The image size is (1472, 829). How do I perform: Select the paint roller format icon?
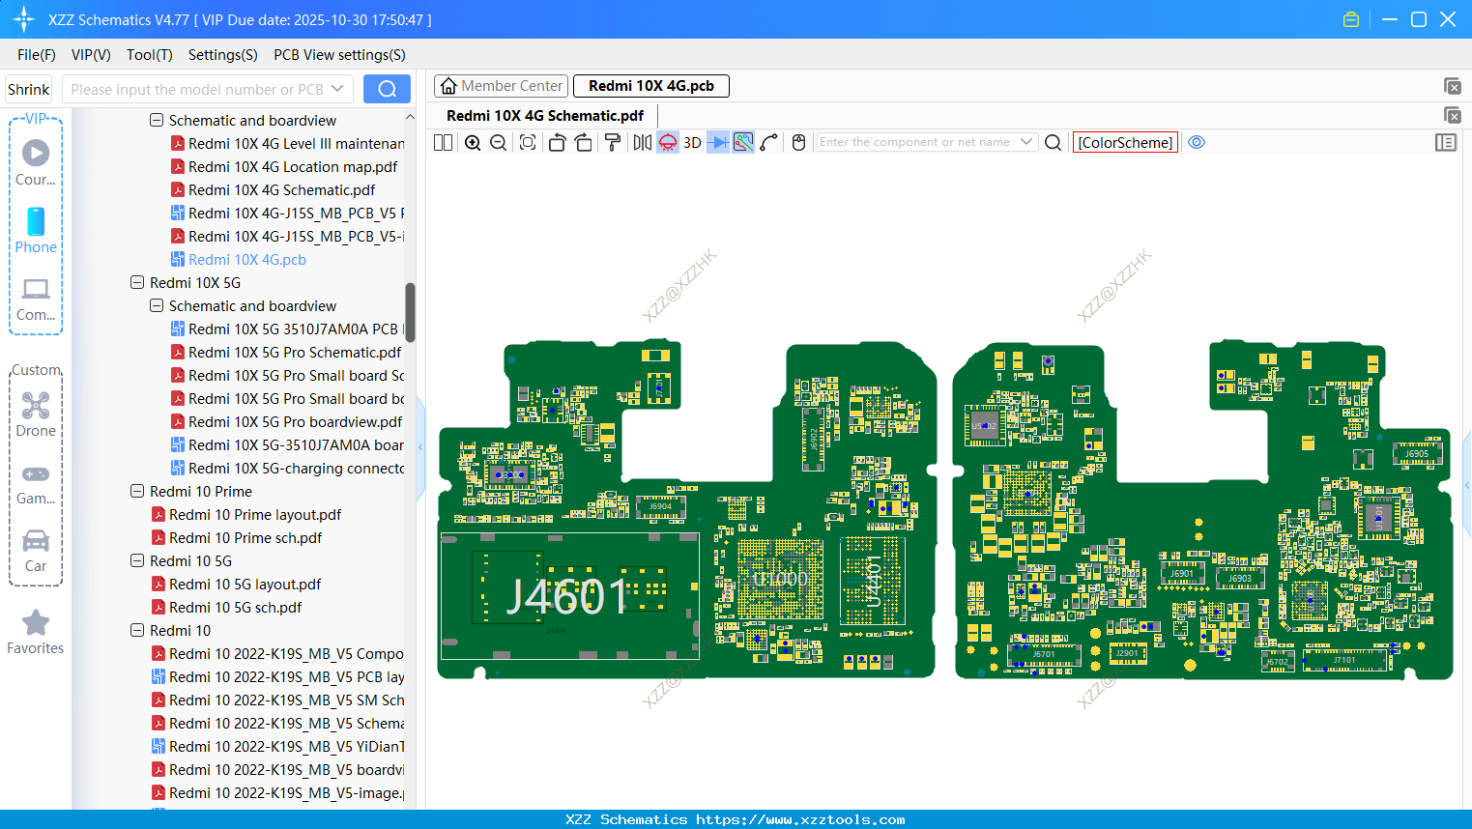(613, 143)
